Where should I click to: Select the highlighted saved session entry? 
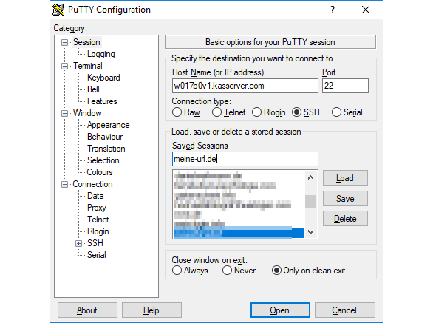click(x=239, y=233)
